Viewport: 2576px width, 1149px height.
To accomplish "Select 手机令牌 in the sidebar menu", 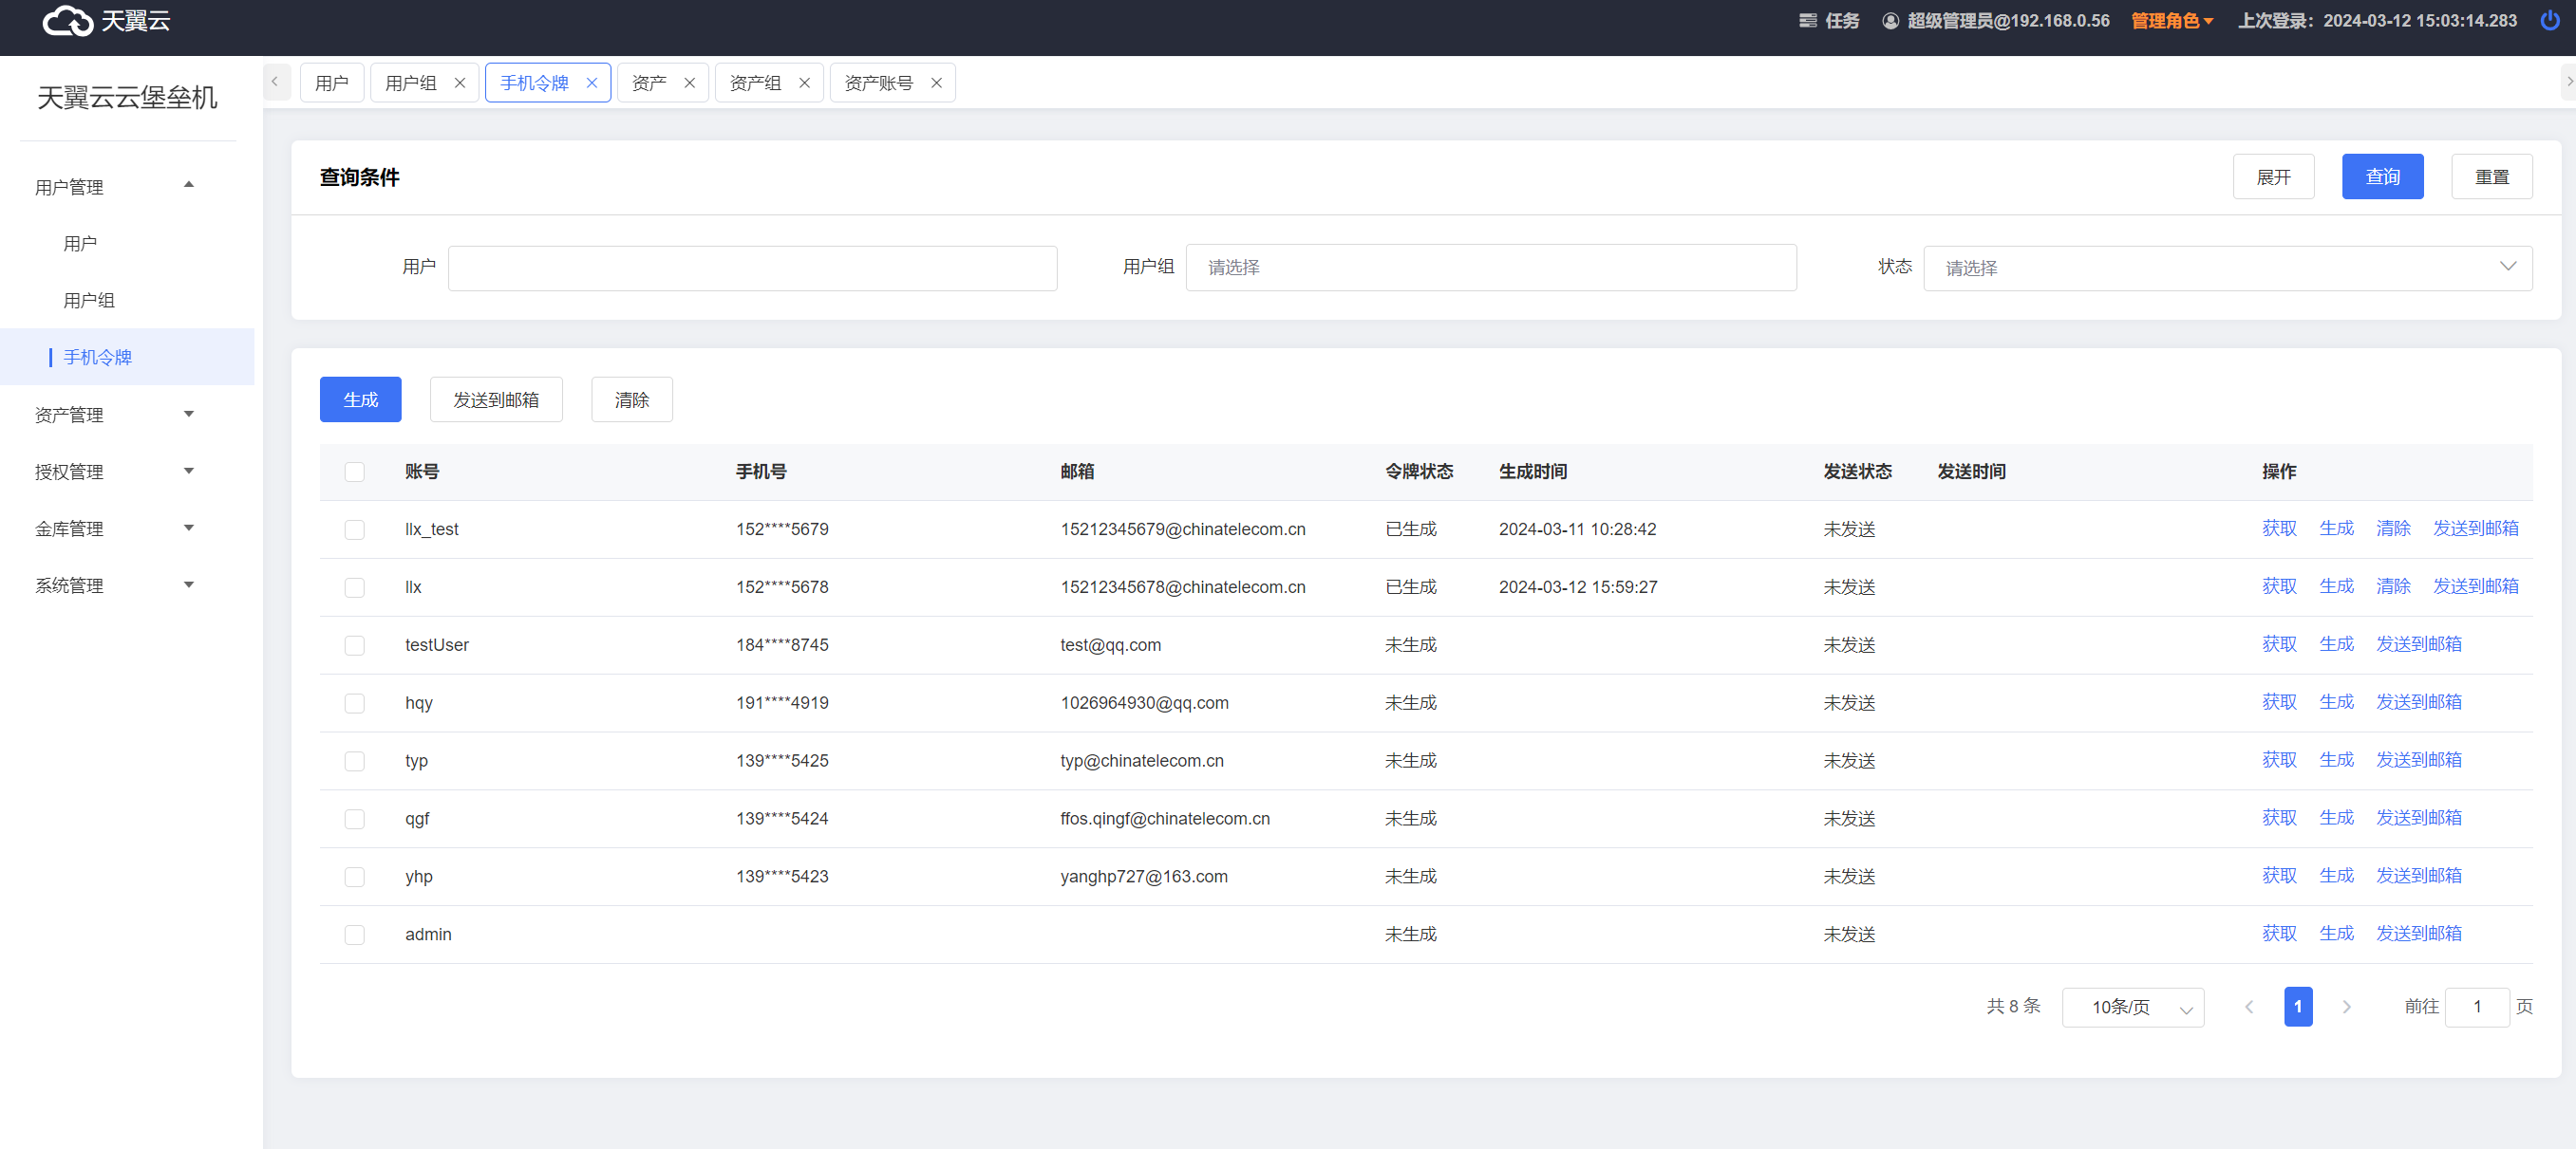I will (128, 358).
